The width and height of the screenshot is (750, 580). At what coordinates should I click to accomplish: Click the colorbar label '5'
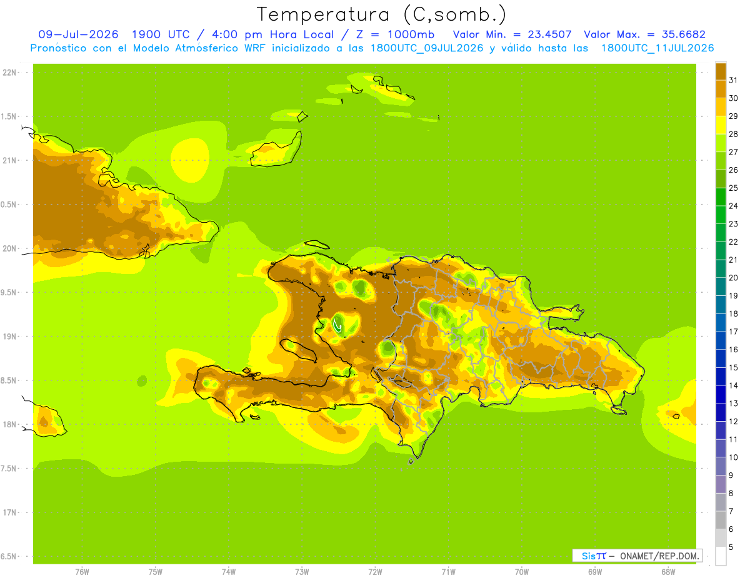pos(731,547)
